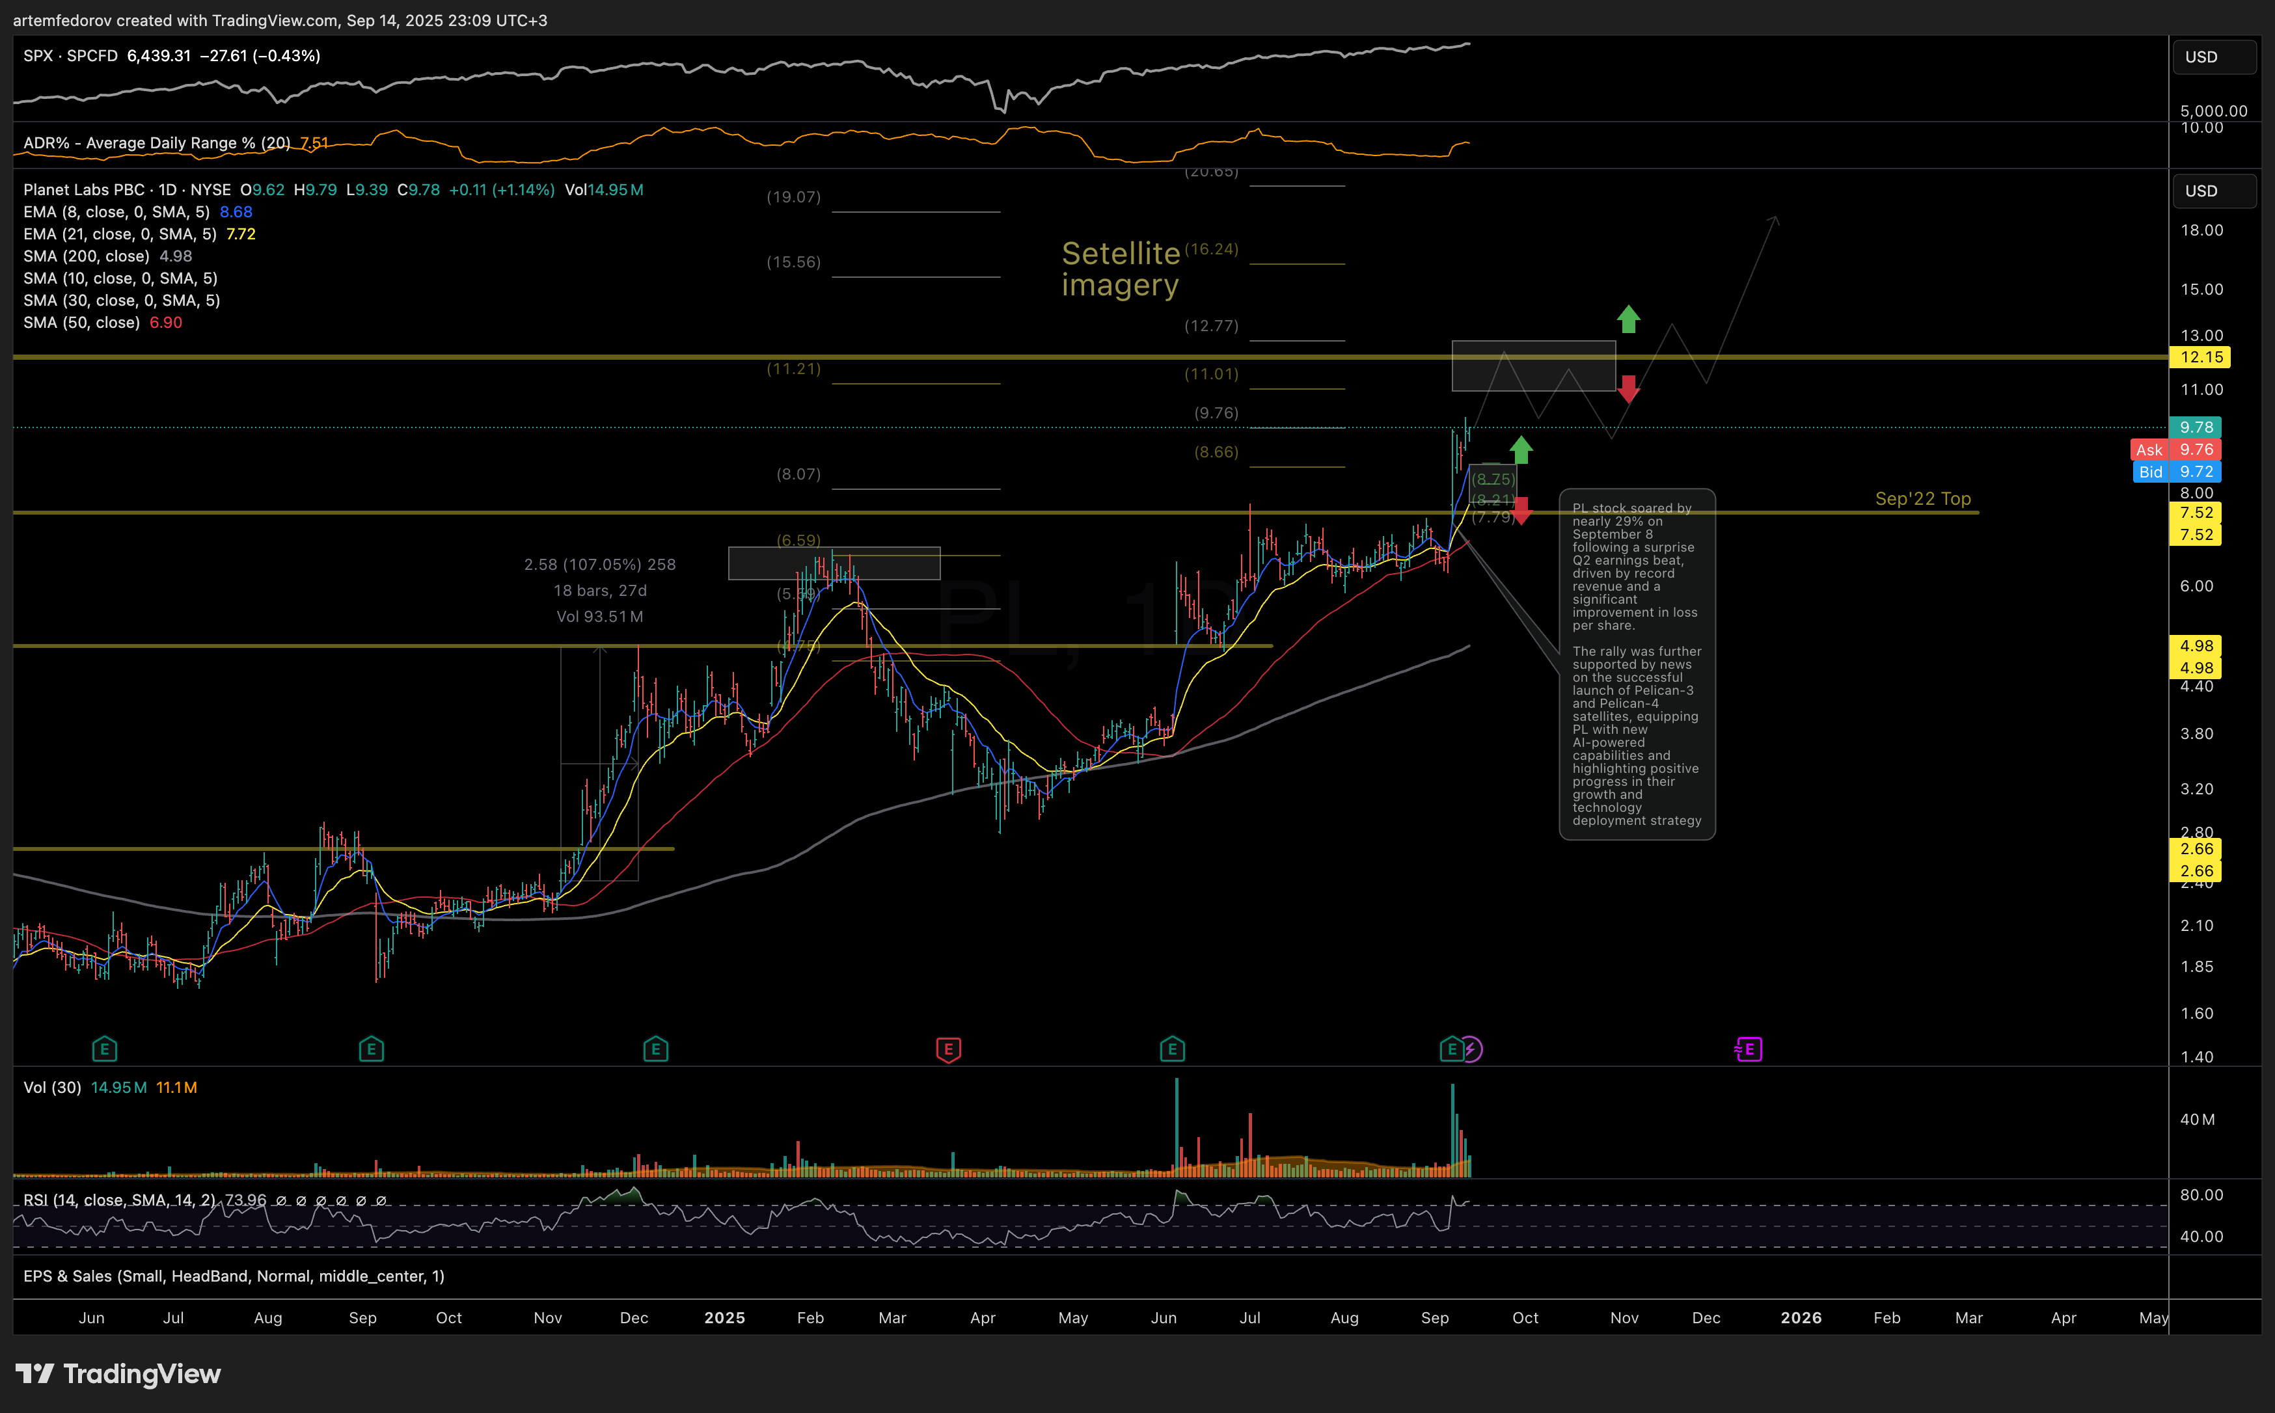Viewport: 2275px width, 1413px height.
Task: Open the green earnings marker for December 2024
Action: [655, 1049]
